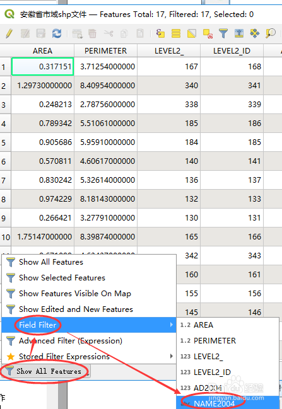Click the copy selected rows icon
The height and width of the screenshot is (409, 282).
[x=124, y=33]
